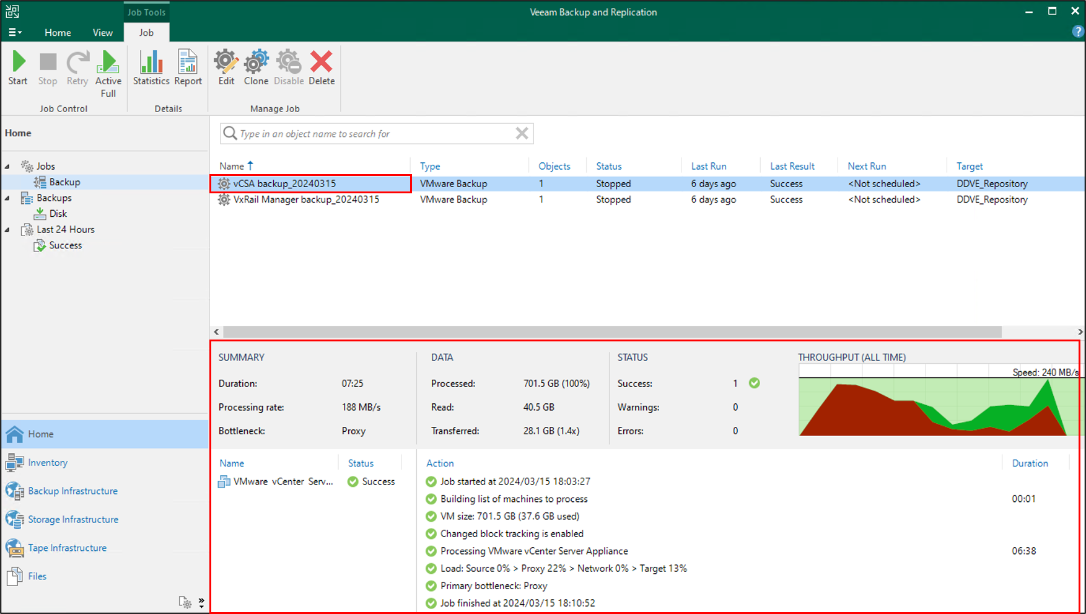Viewport: 1086px width, 614px height.
Task: Open the Help question mark icon
Action: point(1078,32)
